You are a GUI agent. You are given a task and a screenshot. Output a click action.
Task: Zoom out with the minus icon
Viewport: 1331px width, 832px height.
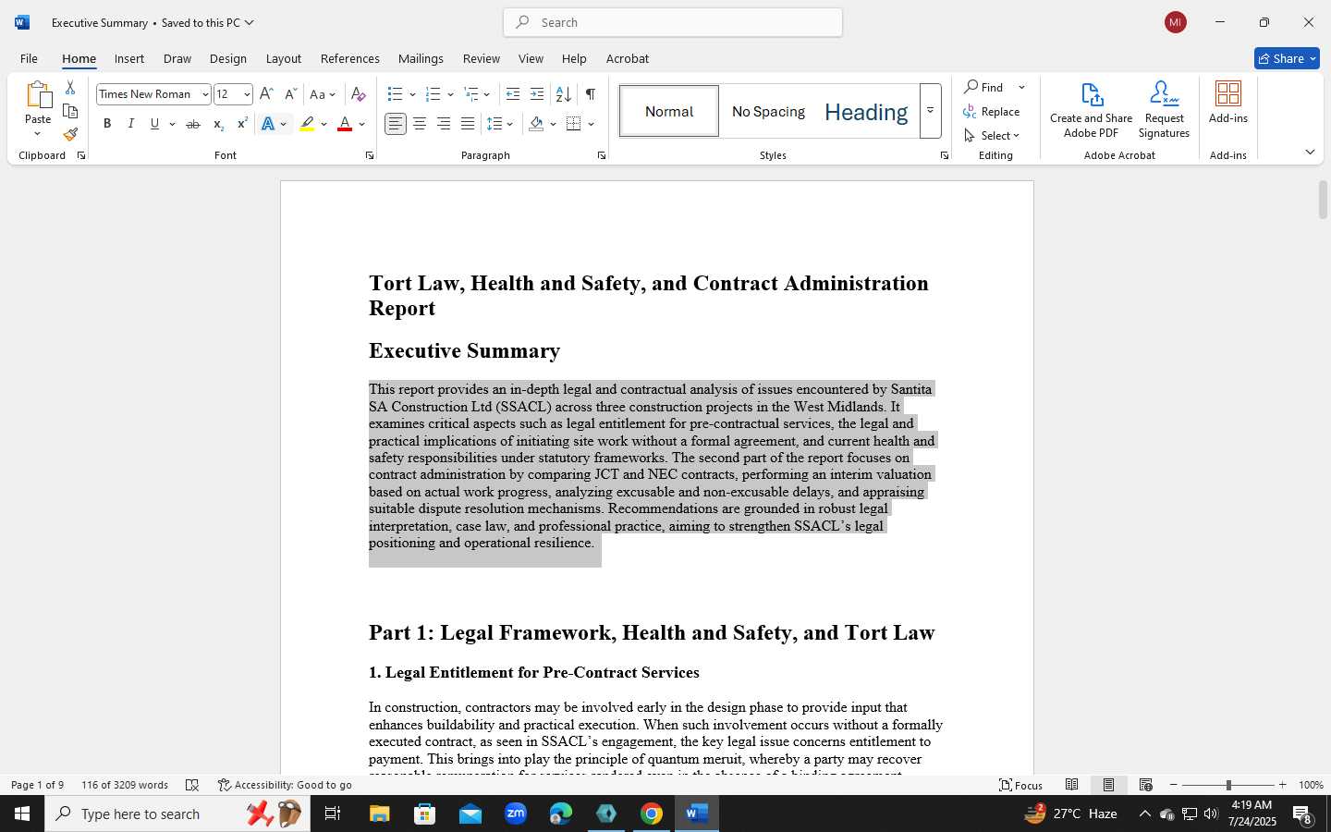pos(1174,785)
